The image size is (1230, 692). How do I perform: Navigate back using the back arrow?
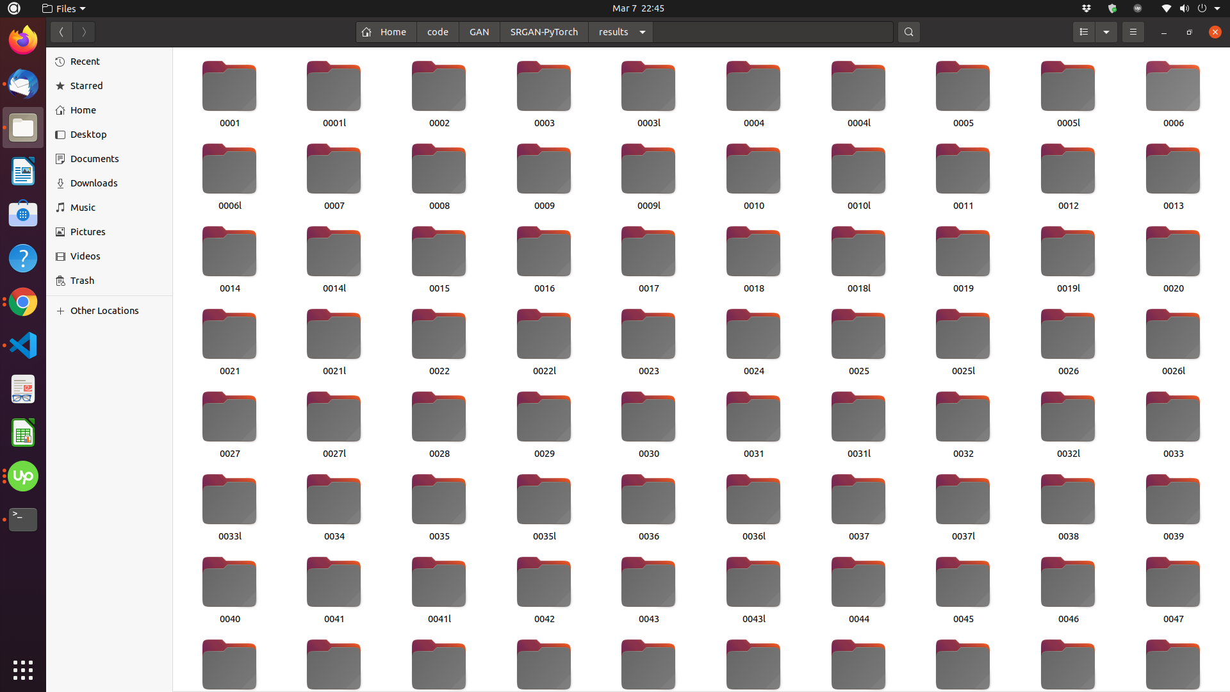tap(61, 31)
